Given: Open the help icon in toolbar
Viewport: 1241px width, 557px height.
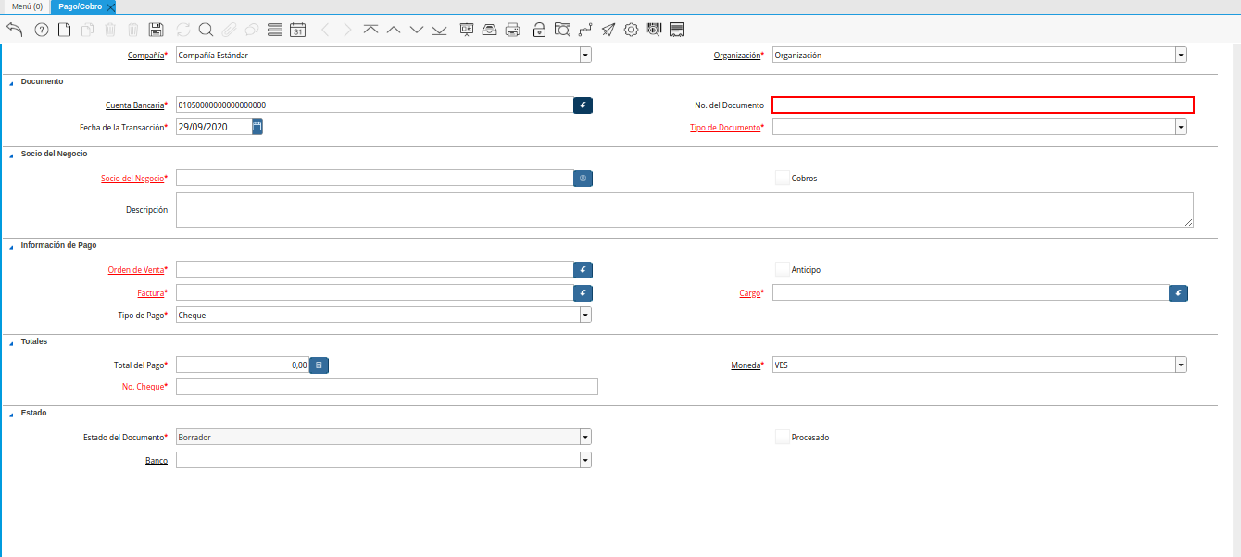Looking at the screenshot, I should 41,30.
